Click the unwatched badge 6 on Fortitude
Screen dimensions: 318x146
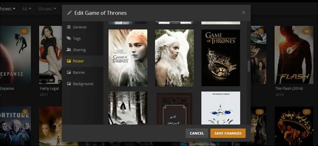pyautogui.click(x=25, y=112)
